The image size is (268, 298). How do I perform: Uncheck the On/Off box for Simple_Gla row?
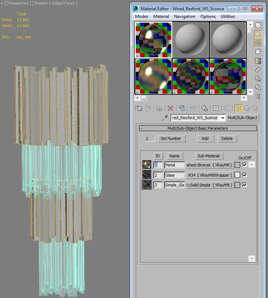244,185
